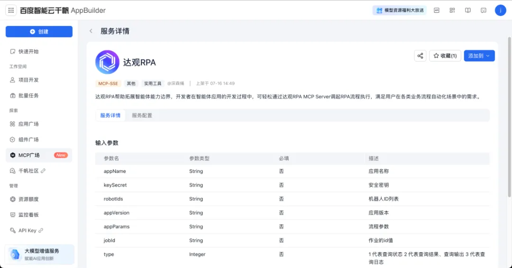The height and width of the screenshot is (268, 512).
Task: Navigate to 组件广场 in sidebar
Action: 28,140
